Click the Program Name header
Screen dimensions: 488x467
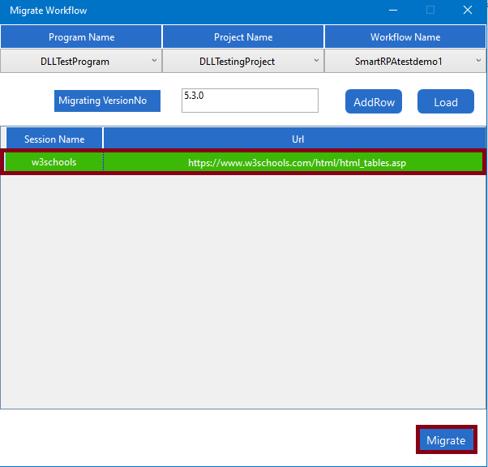pos(81,37)
